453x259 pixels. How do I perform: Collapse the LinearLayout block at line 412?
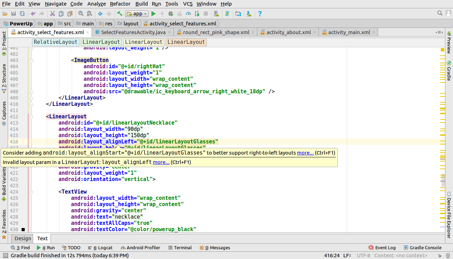coord(31,117)
